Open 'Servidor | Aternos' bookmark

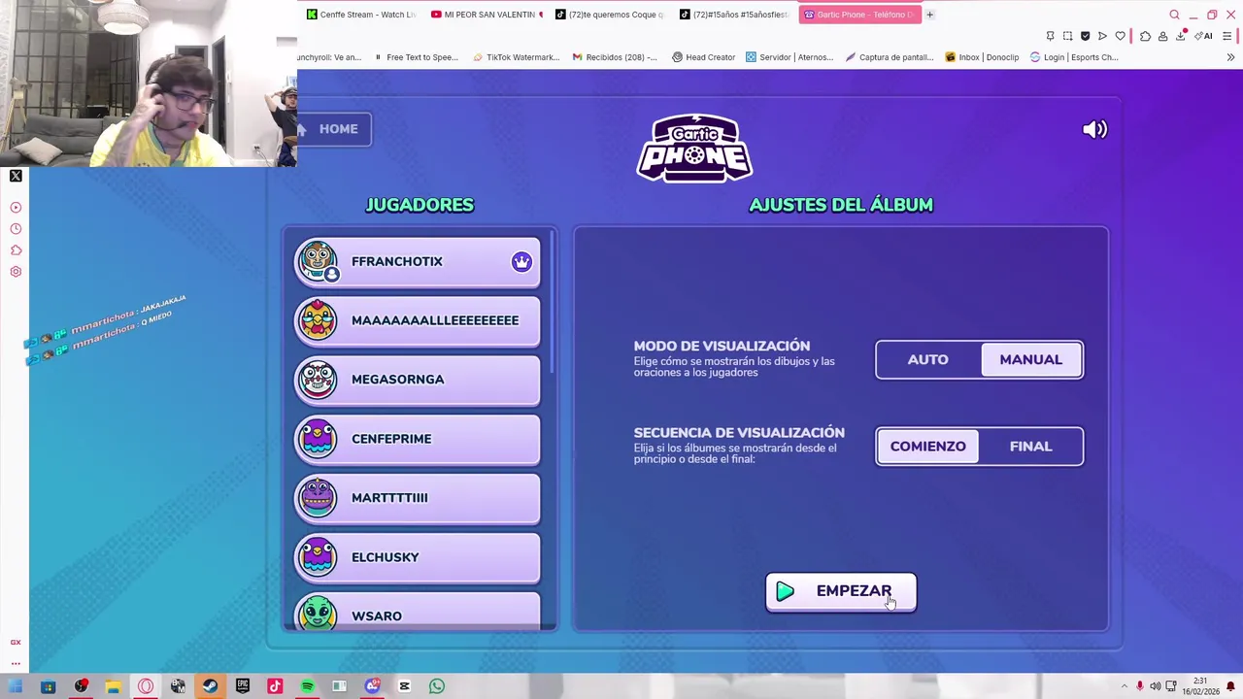pyautogui.click(x=789, y=57)
